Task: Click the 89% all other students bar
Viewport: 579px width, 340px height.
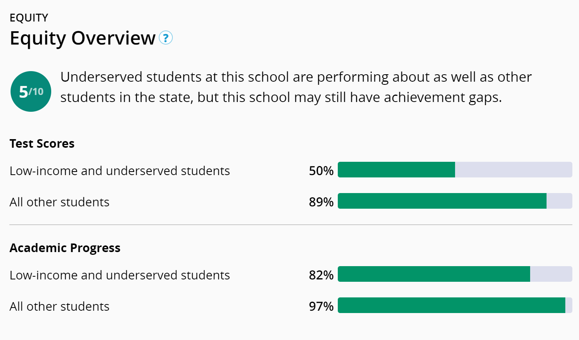Action: [x=442, y=201]
